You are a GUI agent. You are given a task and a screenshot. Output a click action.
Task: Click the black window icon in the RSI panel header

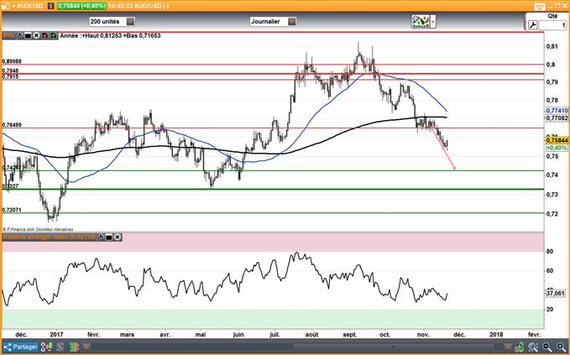click(x=108, y=238)
